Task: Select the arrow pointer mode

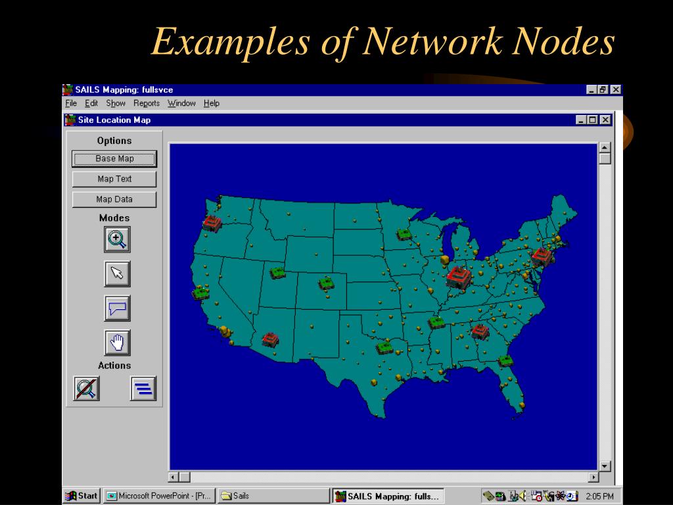Action: point(117,274)
